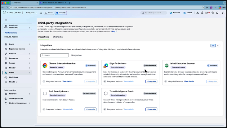This screenshot has width=227, height=128.
Task: Open the TMELabs2 tenant dropdown
Action: tap(31, 13)
